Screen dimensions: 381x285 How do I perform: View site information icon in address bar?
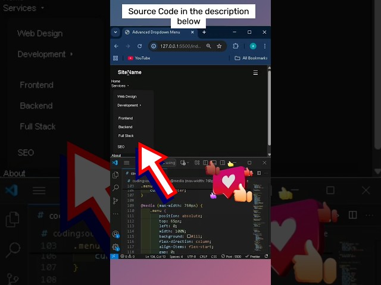point(154,46)
